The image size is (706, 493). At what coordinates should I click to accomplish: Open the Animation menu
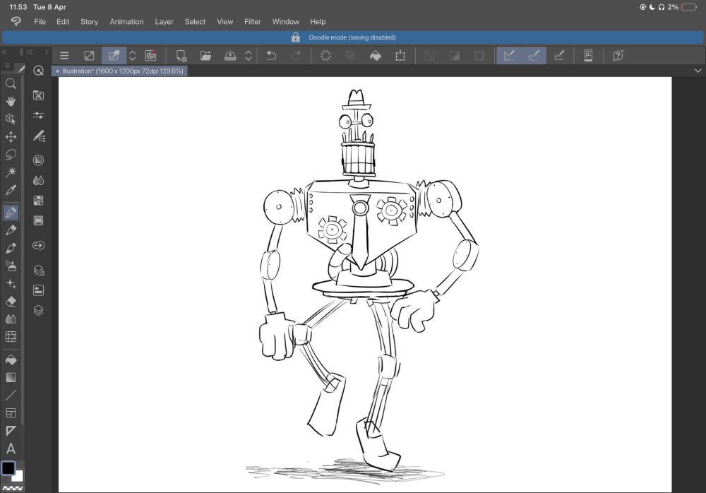126,22
